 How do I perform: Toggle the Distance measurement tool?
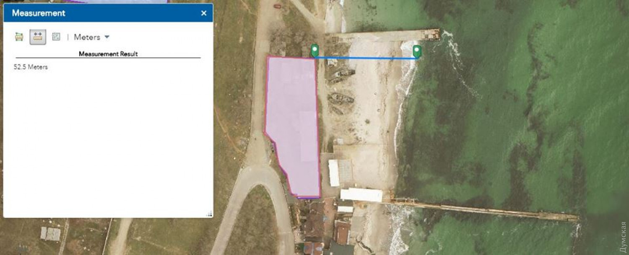pos(38,37)
